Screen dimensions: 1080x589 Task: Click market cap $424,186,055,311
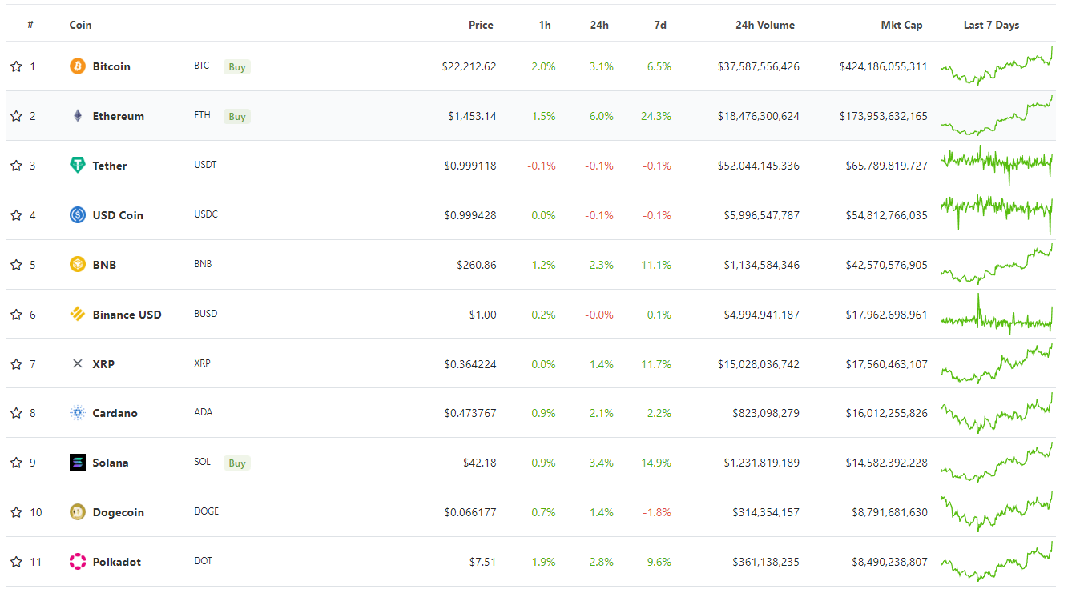[x=884, y=66]
